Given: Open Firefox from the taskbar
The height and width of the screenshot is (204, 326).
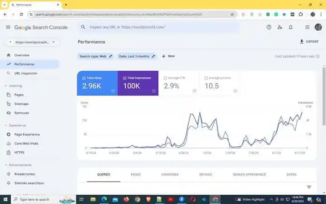Looking at the screenshot, I should click(126, 199).
